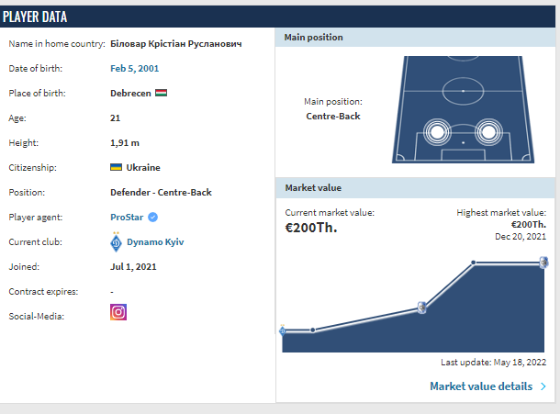This screenshot has height=414, width=560.
Task: Click the €200Th. current market value
Action: coord(311,228)
